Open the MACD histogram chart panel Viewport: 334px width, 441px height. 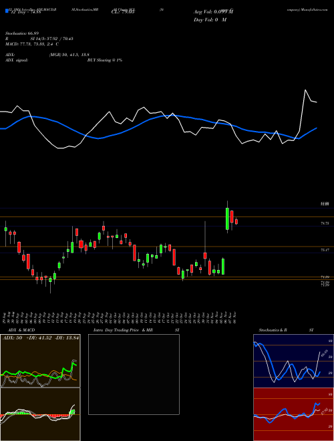pos(40,414)
